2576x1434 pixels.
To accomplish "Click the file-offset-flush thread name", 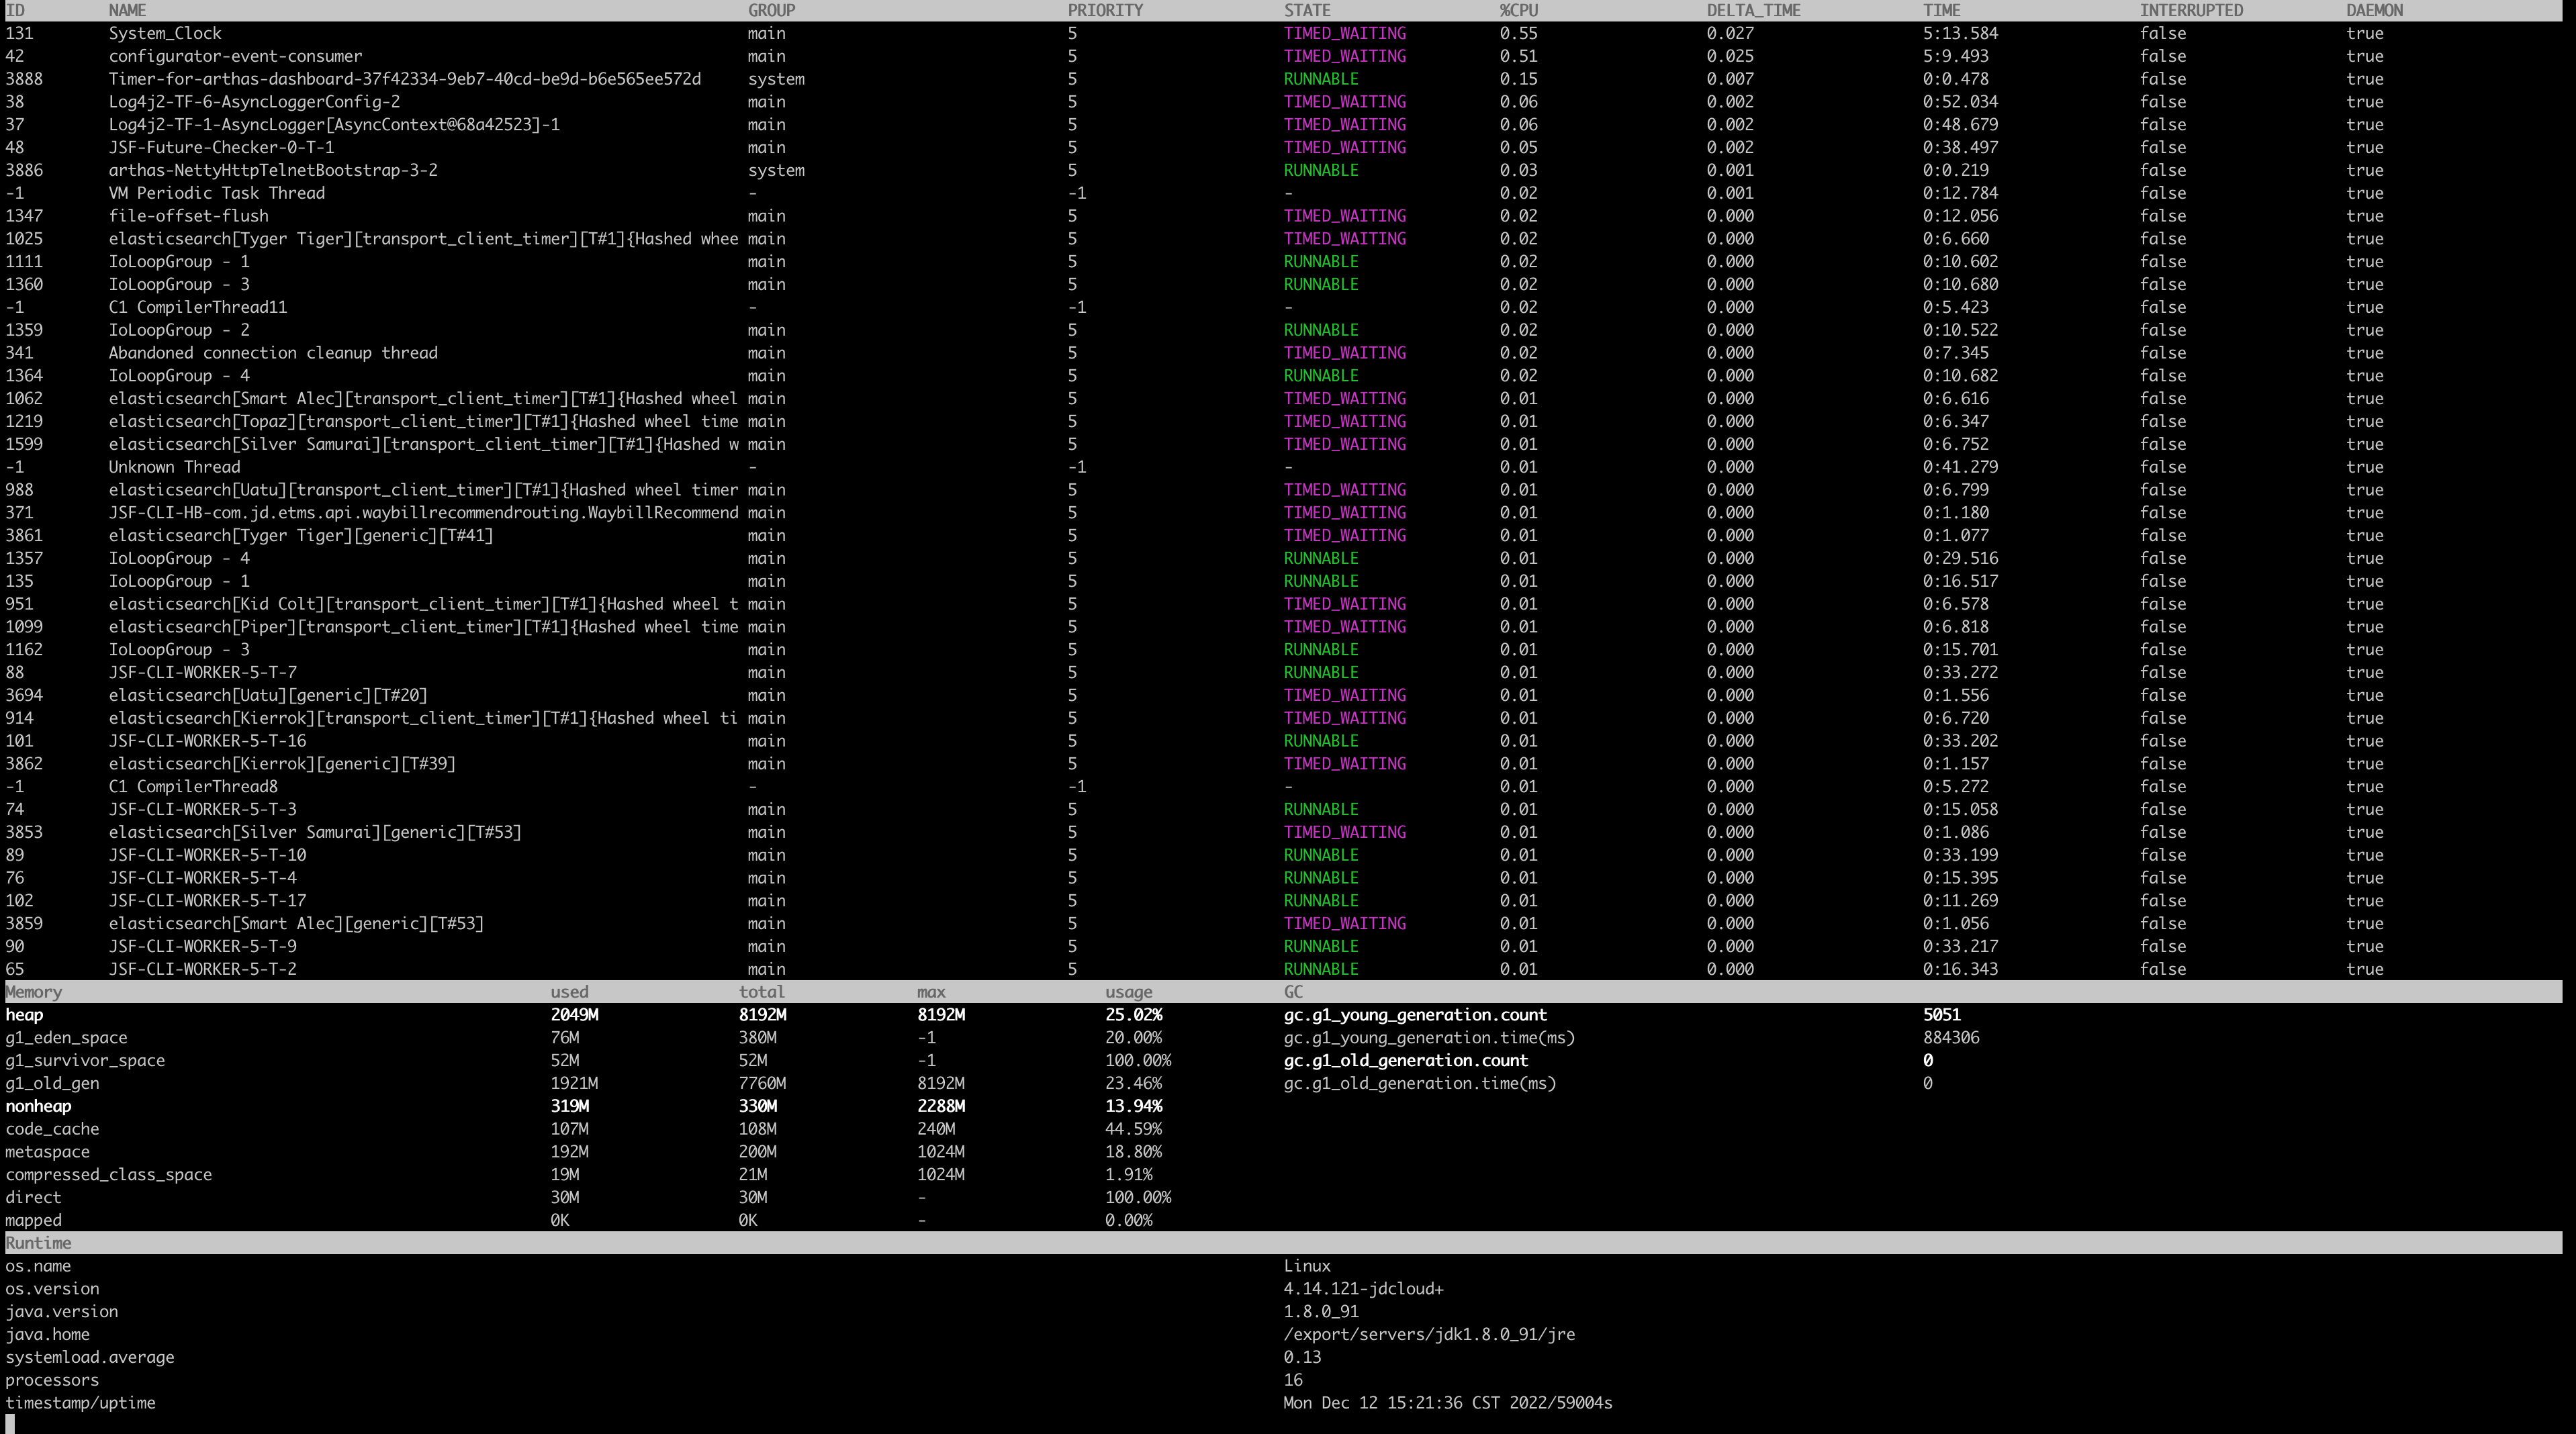I will coord(188,216).
